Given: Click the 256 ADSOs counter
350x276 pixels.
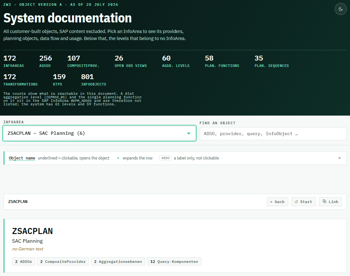Looking at the screenshot, I should [45, 61].
